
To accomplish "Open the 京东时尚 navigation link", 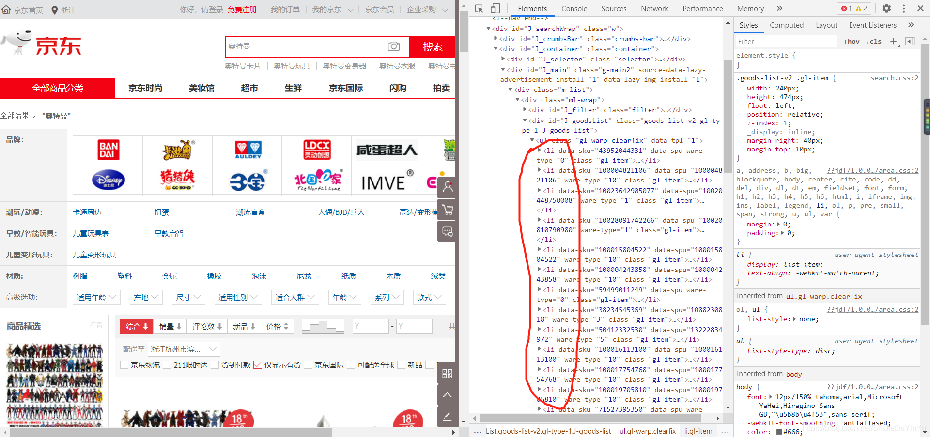I will [x=145, y=88].
